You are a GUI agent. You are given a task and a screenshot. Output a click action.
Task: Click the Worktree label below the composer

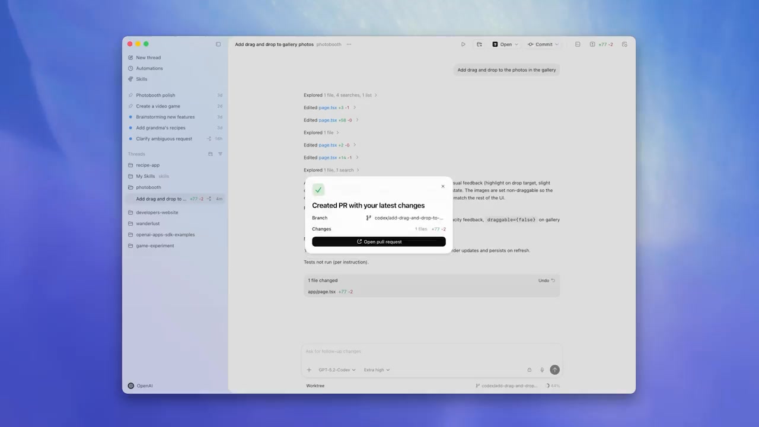[315, 385]
